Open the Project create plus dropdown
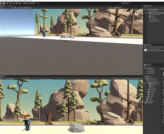 coord(145,67)
